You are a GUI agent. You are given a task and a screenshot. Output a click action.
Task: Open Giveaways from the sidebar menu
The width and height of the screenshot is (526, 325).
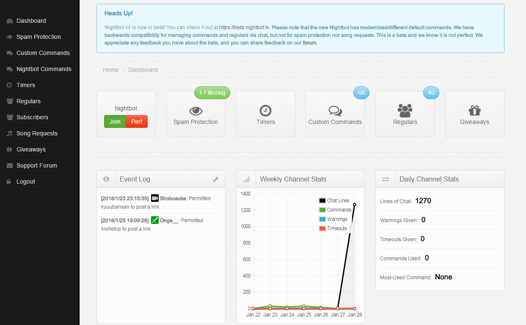(39, 149)
